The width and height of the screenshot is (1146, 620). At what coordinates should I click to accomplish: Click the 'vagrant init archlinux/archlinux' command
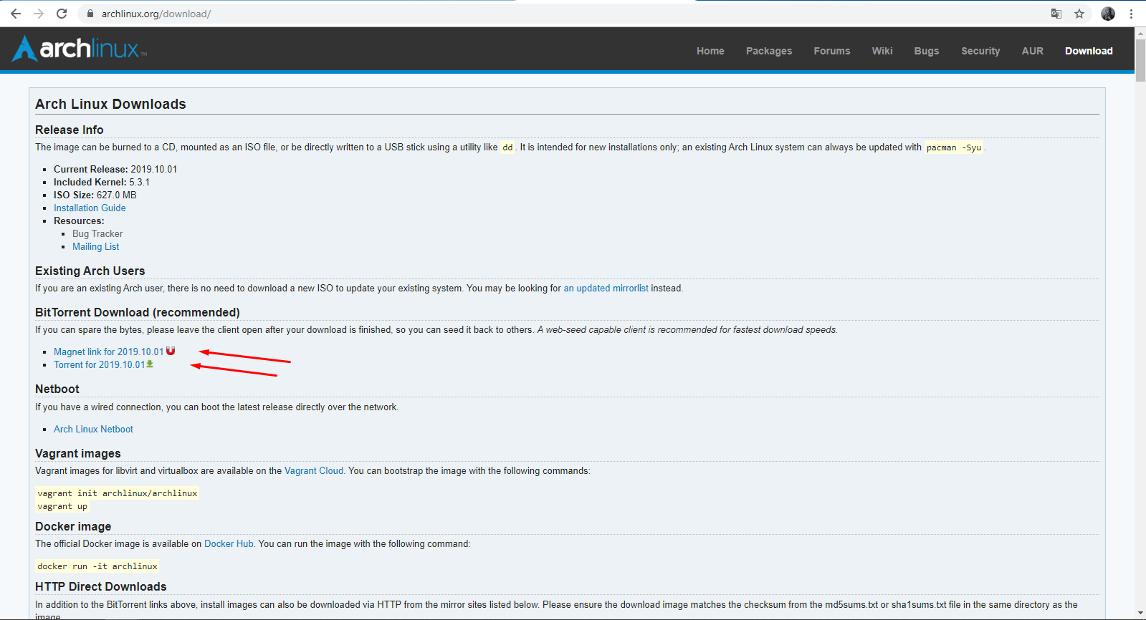[118, 493]
